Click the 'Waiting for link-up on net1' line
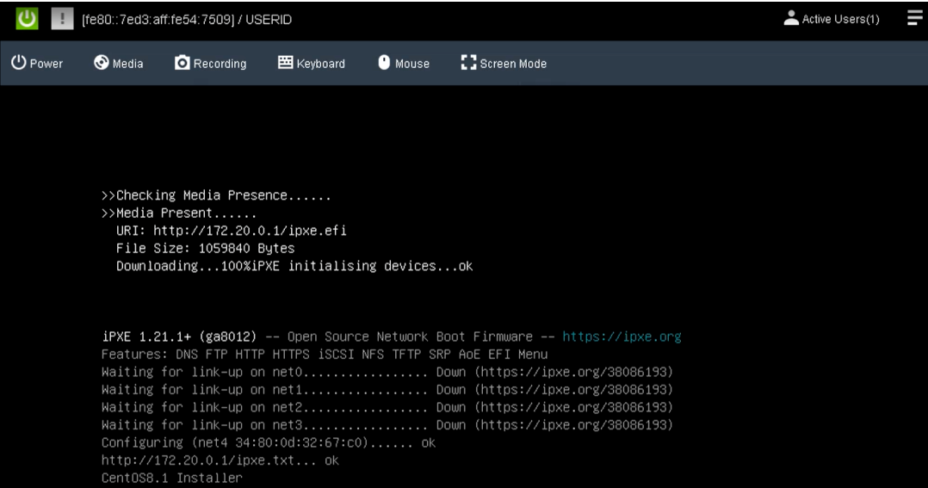928x488 pixels. 387,390
